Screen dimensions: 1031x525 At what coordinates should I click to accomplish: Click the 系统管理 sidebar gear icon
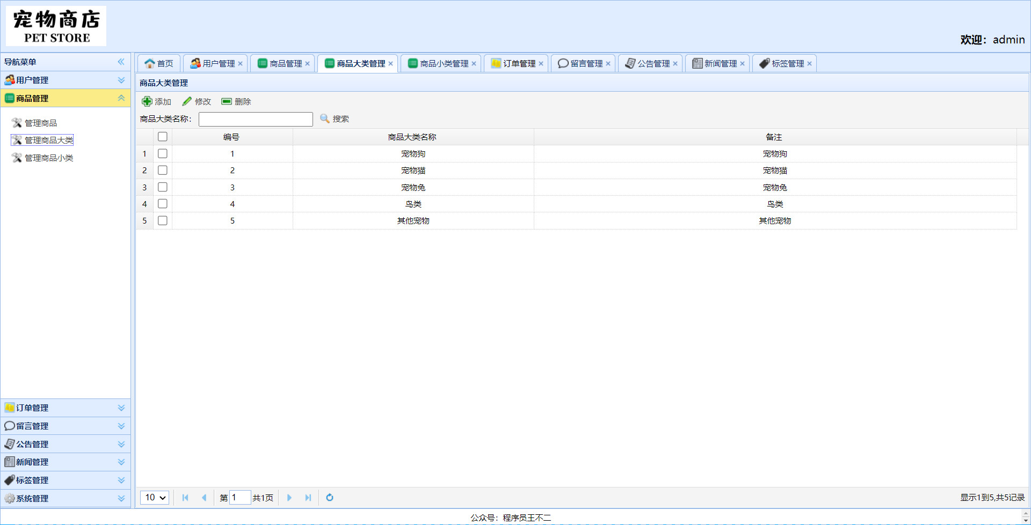point(10,498)
